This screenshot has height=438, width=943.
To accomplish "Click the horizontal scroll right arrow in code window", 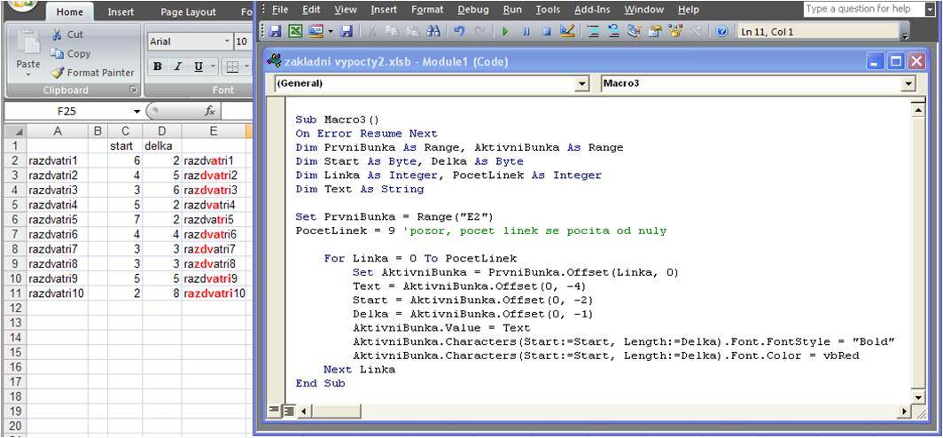I will (x=905, y=411).
